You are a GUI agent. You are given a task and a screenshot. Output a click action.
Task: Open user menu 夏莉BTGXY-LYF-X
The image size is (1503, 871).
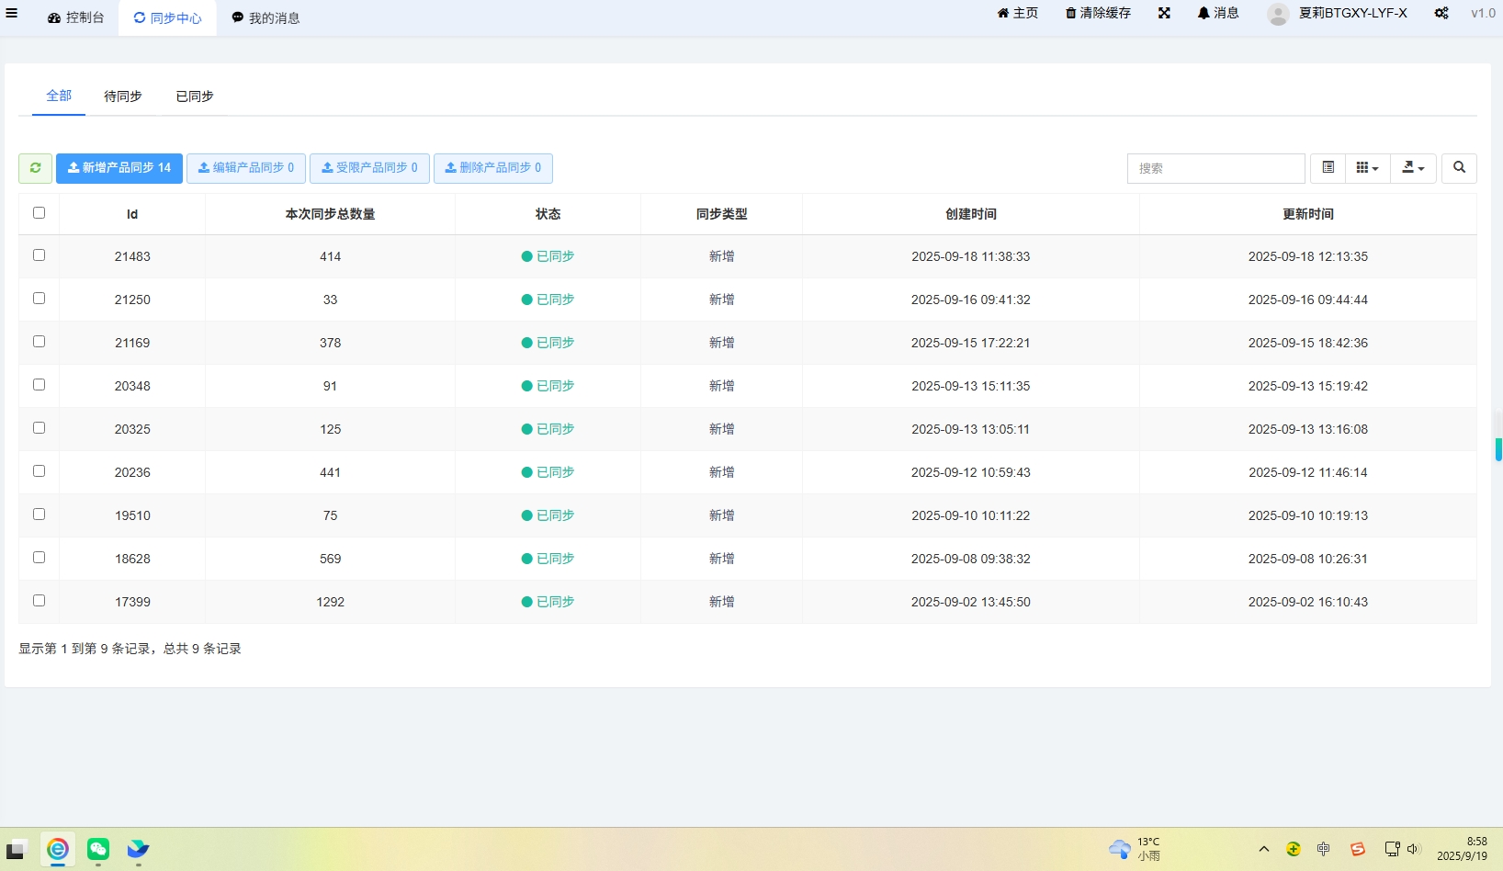click(1338, 14)
